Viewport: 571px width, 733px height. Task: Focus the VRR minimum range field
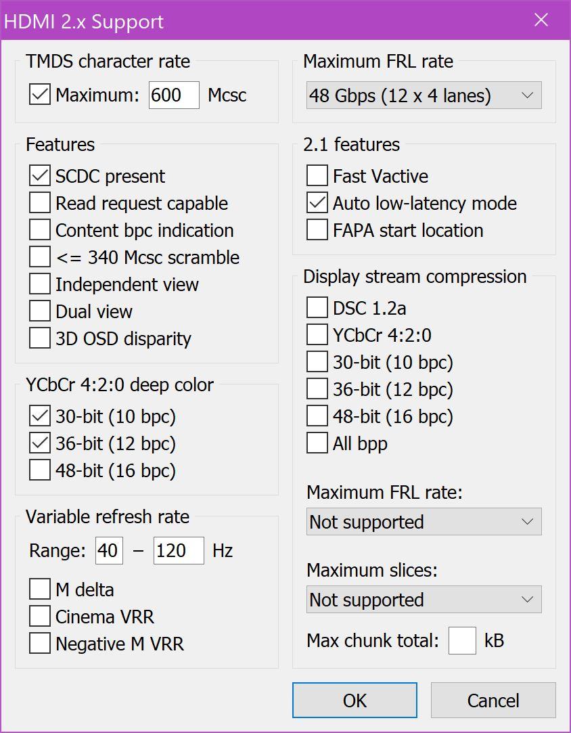109,550
